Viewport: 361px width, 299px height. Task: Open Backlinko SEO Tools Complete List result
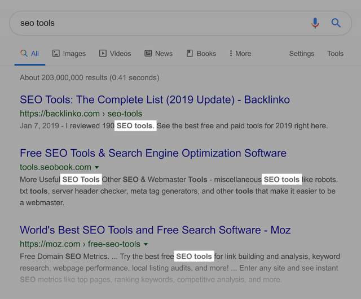pos(155,100)
